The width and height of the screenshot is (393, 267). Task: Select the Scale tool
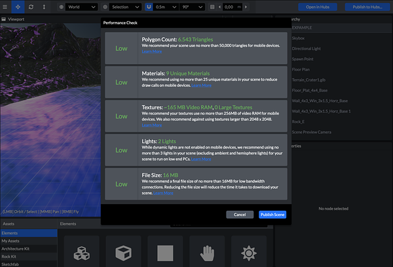tap(44, 7)
